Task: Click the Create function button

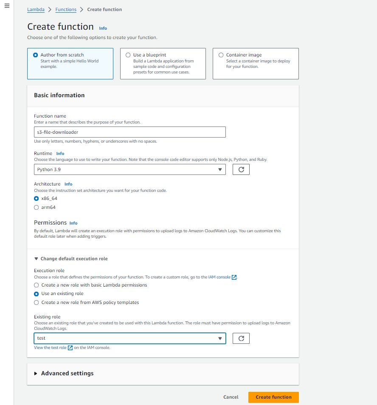Action: tap(273, 397)
